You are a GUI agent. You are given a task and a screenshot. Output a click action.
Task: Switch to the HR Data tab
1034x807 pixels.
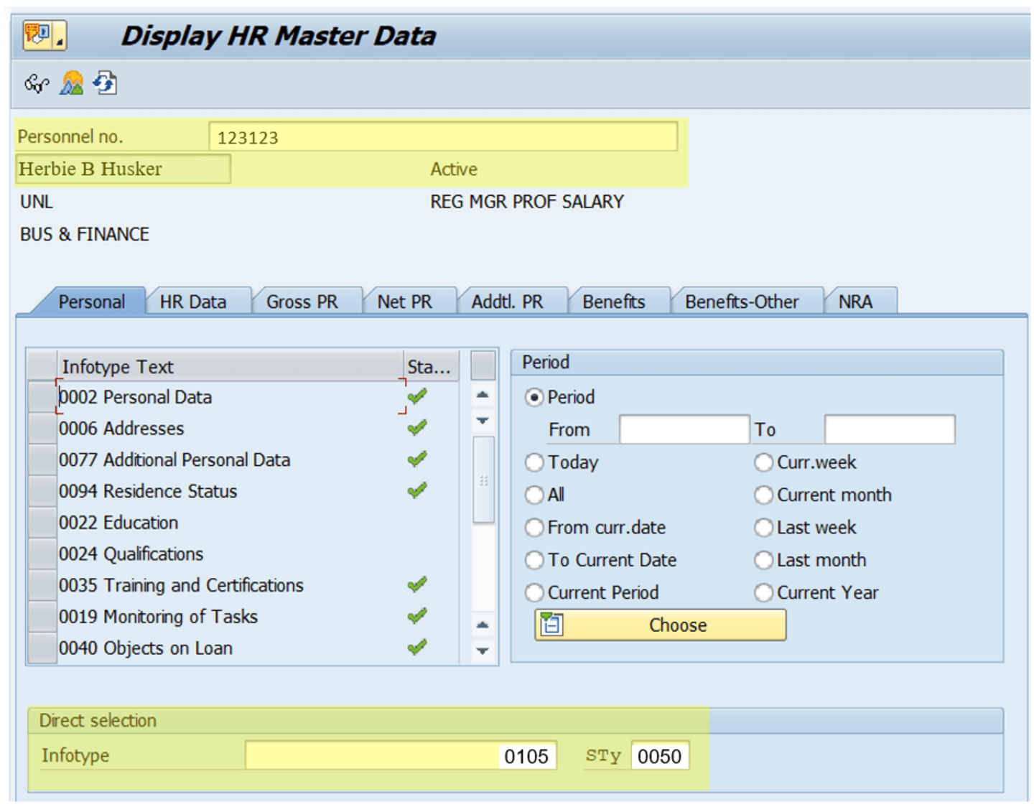192,302
